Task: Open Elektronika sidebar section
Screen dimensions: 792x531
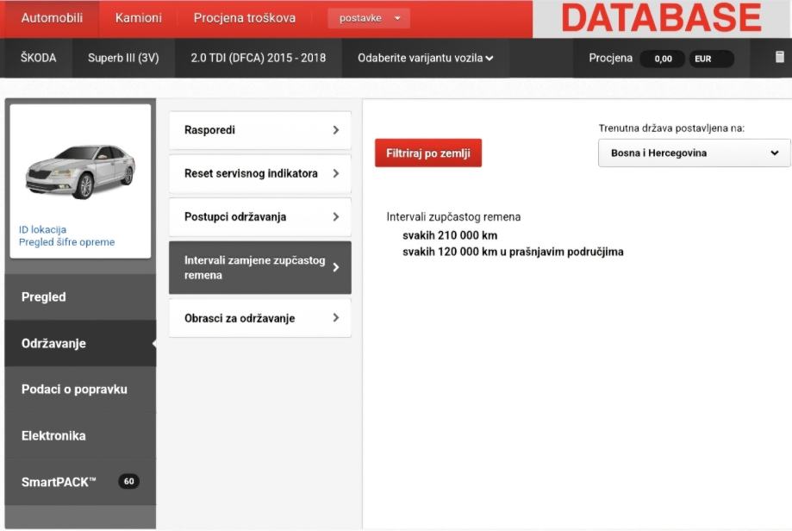Action: pos(80,435)
